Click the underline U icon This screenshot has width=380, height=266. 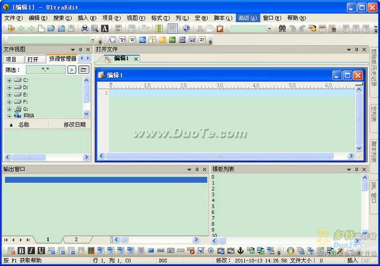coord(41,251)
